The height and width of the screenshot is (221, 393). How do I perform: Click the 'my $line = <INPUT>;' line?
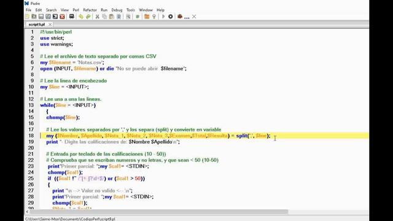[64, 87]
